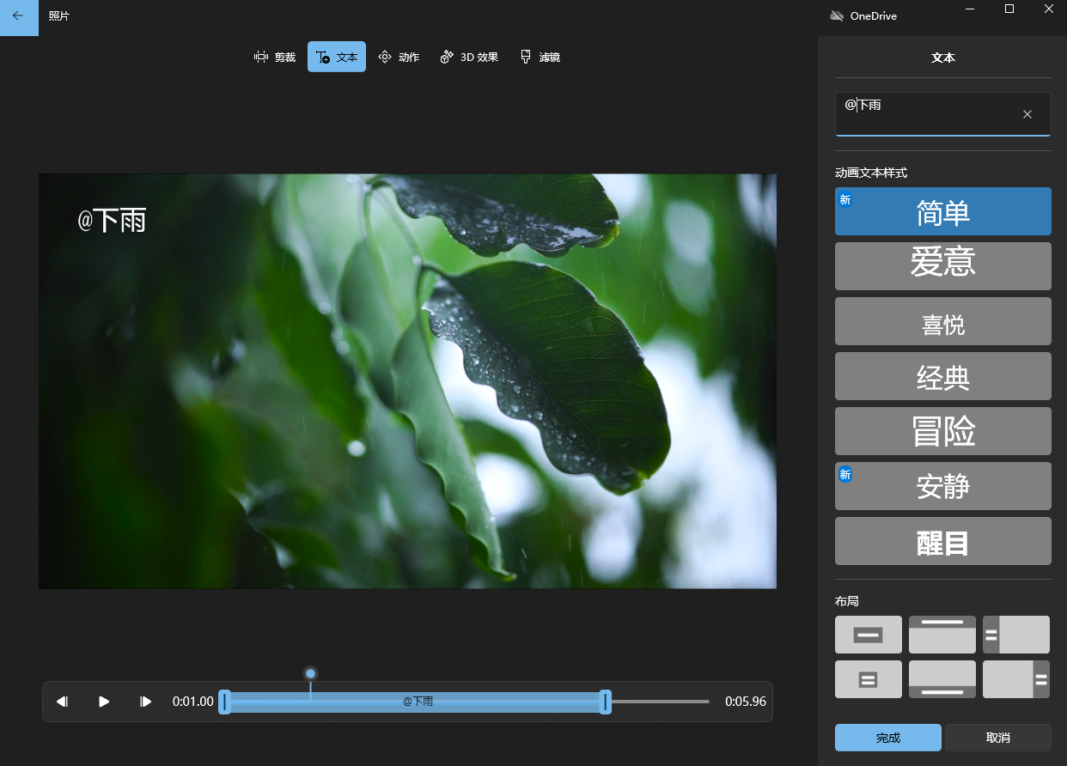Select the bottom-aligned text layout
1067x766 pixels.
[x=942, y=679]
